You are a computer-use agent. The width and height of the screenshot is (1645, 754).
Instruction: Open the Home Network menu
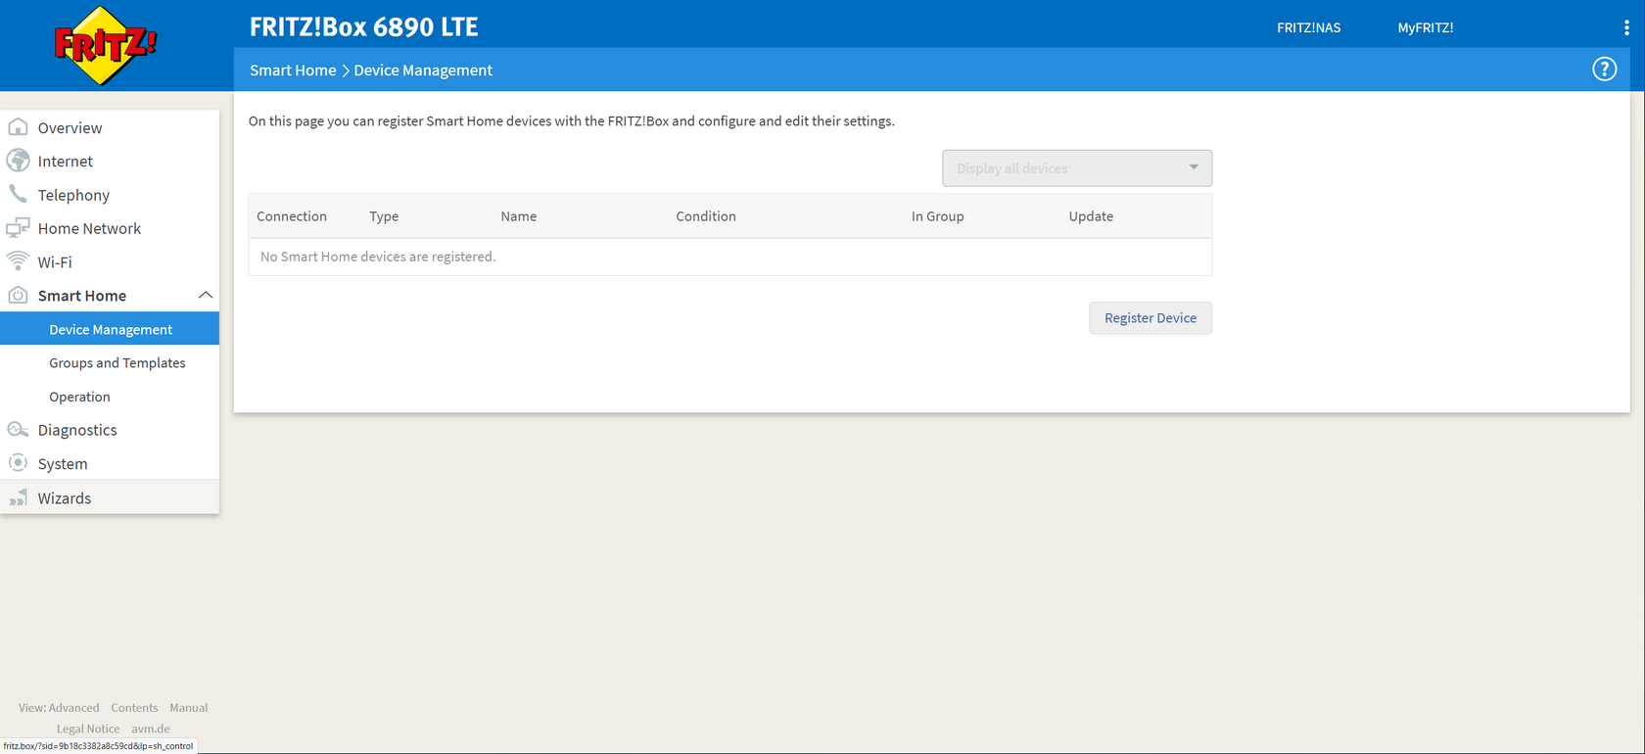point(89,228)
